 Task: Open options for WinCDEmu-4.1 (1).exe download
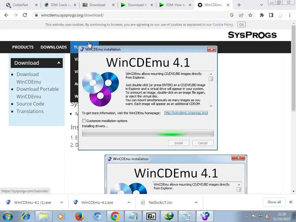pos(62,202)
